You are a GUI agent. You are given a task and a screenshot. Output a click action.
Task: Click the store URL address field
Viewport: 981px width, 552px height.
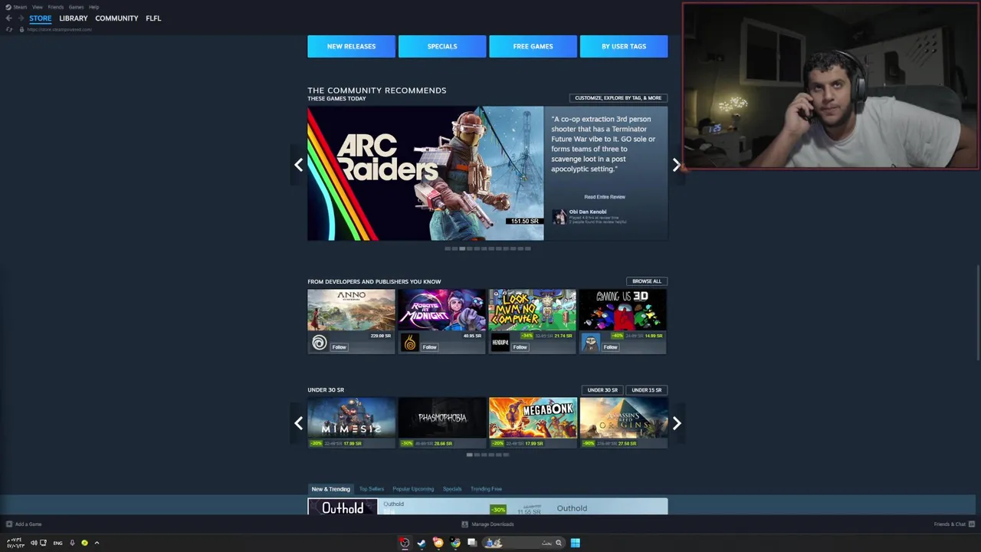point(59,29)
